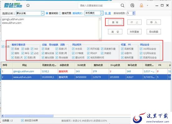
Task: Expand the small arrow beside user icon
Action: 147,5
